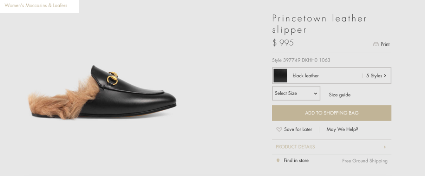This screenshot has height=176, width=425.
Task: Click the printer icon next to Print
Action: point(376,44)
